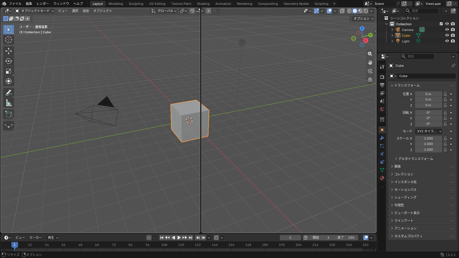Hide the Cube in viewport
The height and width of the screenshot is (258, 459).
pyautogui.click(x=447, y=35)
